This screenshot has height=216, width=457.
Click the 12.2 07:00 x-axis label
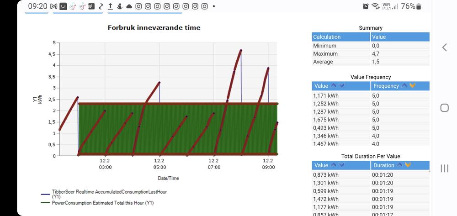coord(213,163)
